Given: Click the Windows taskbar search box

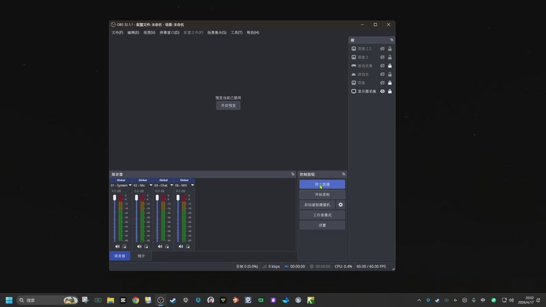Looking at the screenshot, I should (x=47, y=300).
